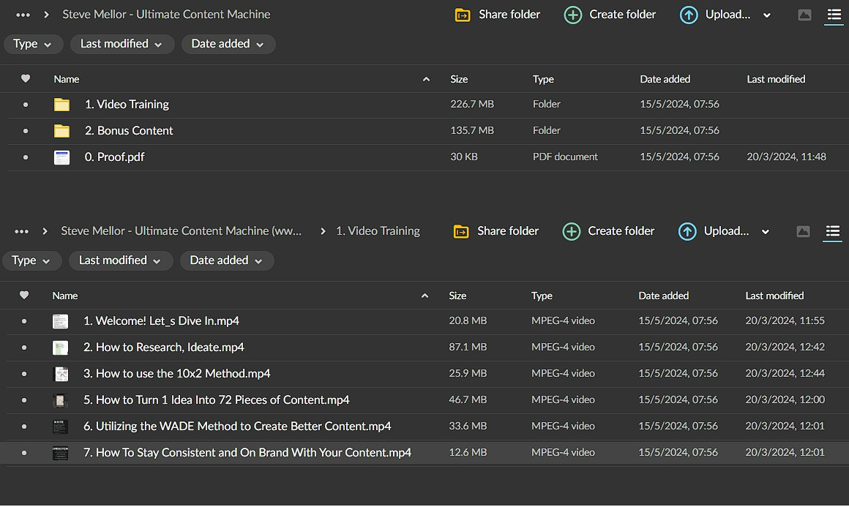Screen dimensions: 849x507
Task: Expand the Upload options arrow in the lower toolbar
Action: coord(765,232)
